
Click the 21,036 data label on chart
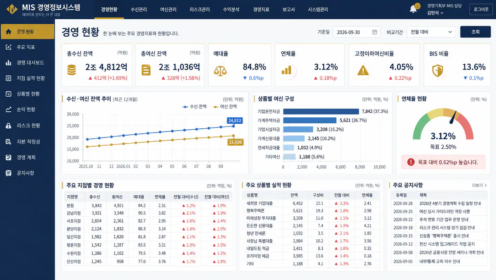pyautogui.click(x=235, y=142)
